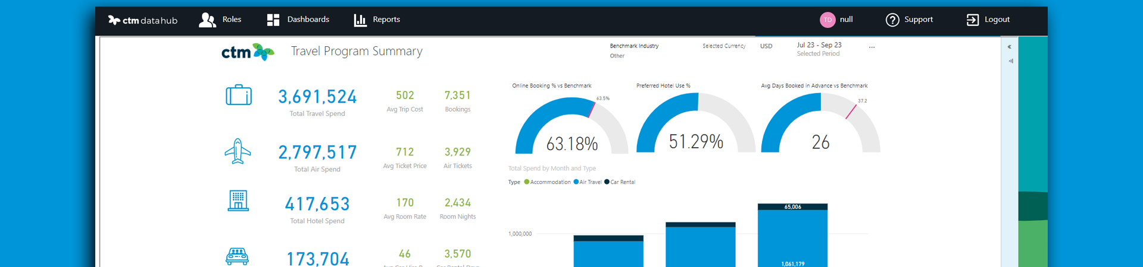The width and height of the screenshot is (1143, 267).
Task: Click the 170 Avg Room Rate value
Action: click(x=405, y=203)
